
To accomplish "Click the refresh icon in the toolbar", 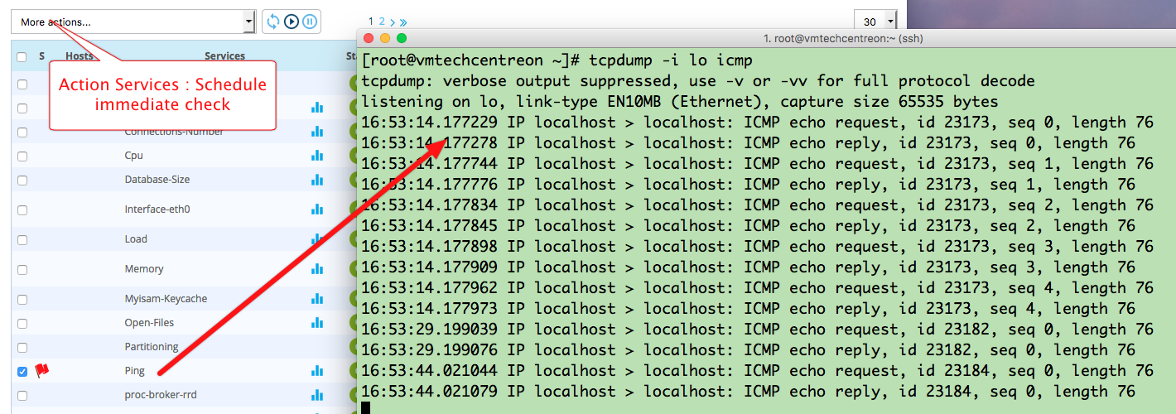I will [x=273, y=22].
